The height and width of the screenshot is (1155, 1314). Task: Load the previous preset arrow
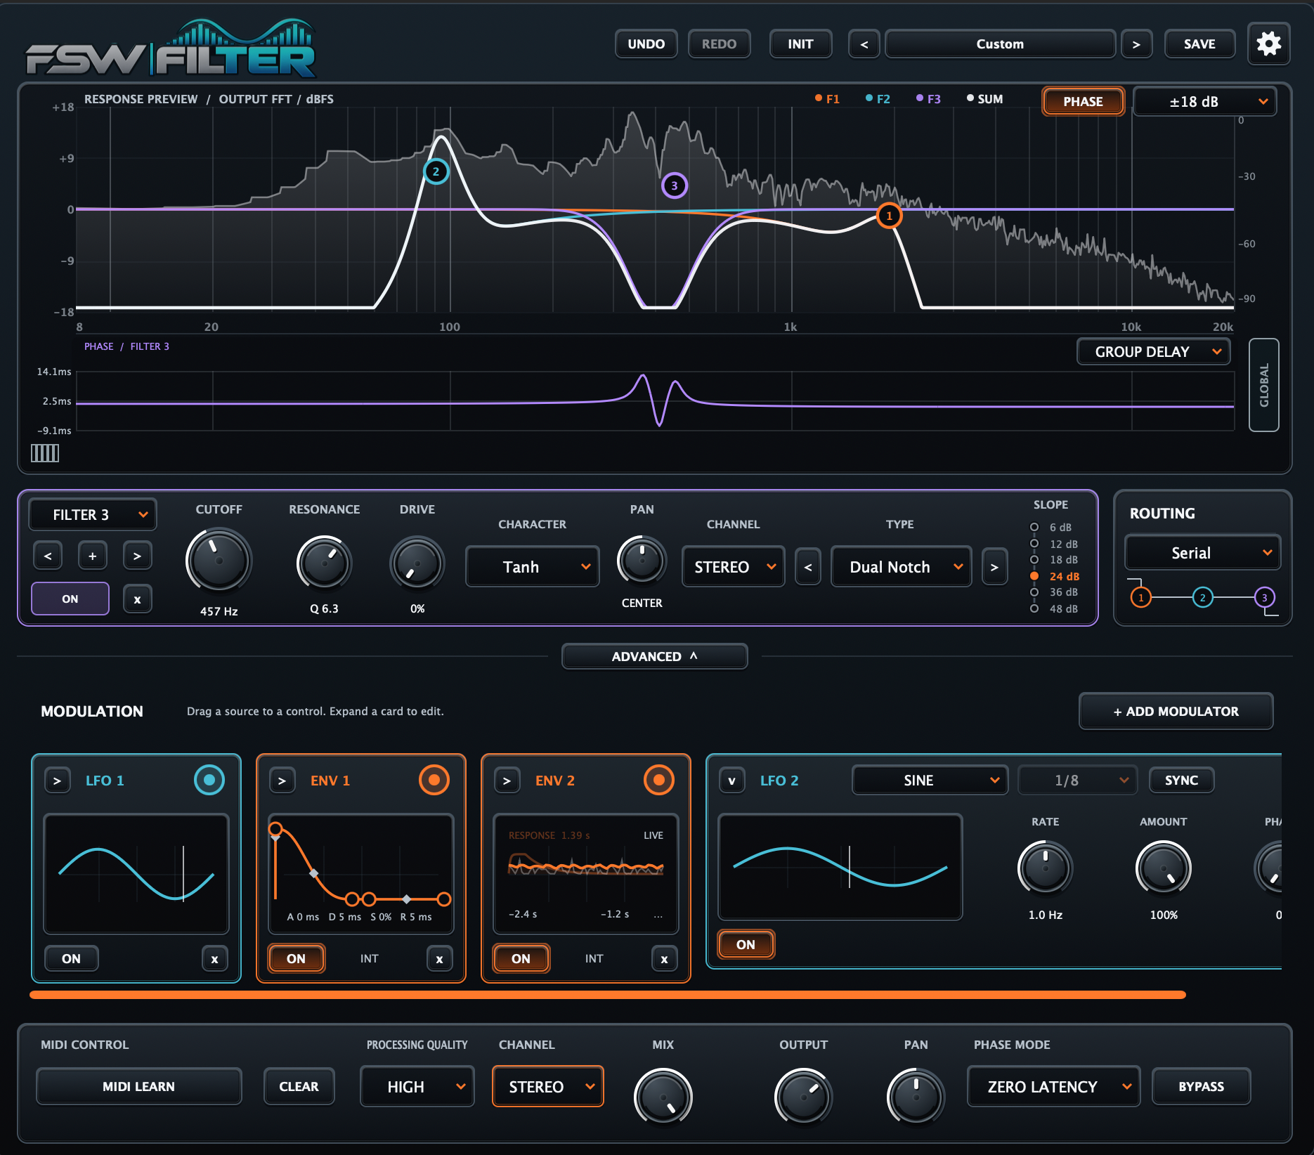point(864,44)
